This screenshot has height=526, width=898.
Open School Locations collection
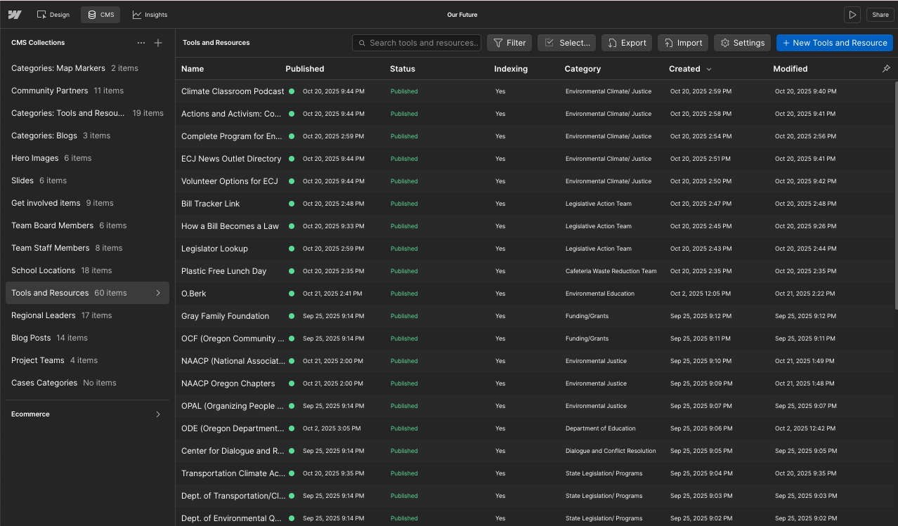click(87, 270)
